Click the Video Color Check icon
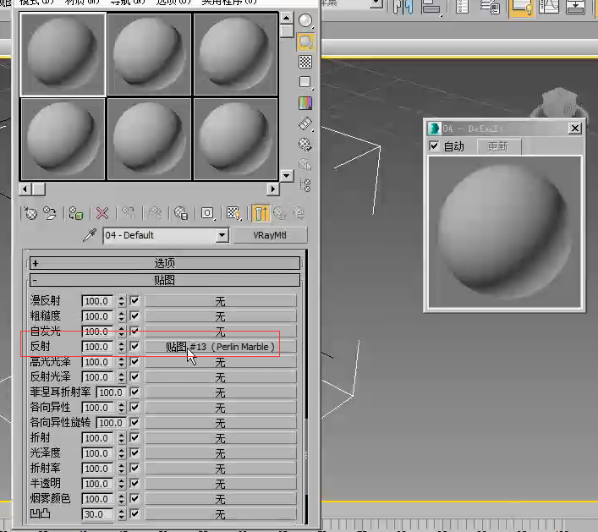Screen dimensions: 598x532 point(305,103)
